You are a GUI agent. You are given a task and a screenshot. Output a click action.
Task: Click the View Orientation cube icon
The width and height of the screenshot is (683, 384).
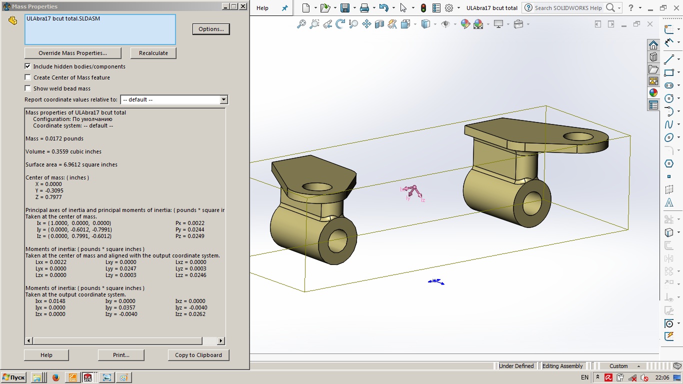[x=405, y=24]
